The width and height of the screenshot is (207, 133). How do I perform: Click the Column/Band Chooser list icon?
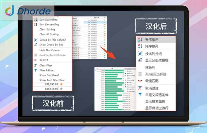click(x=35, y=55)
